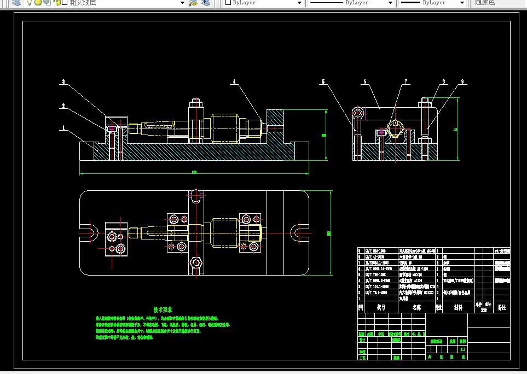Open the ByLayer color dropdown
The image size is (527, 374).
299,3
